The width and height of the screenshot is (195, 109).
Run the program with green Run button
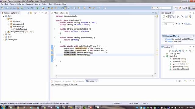point(37,8)
